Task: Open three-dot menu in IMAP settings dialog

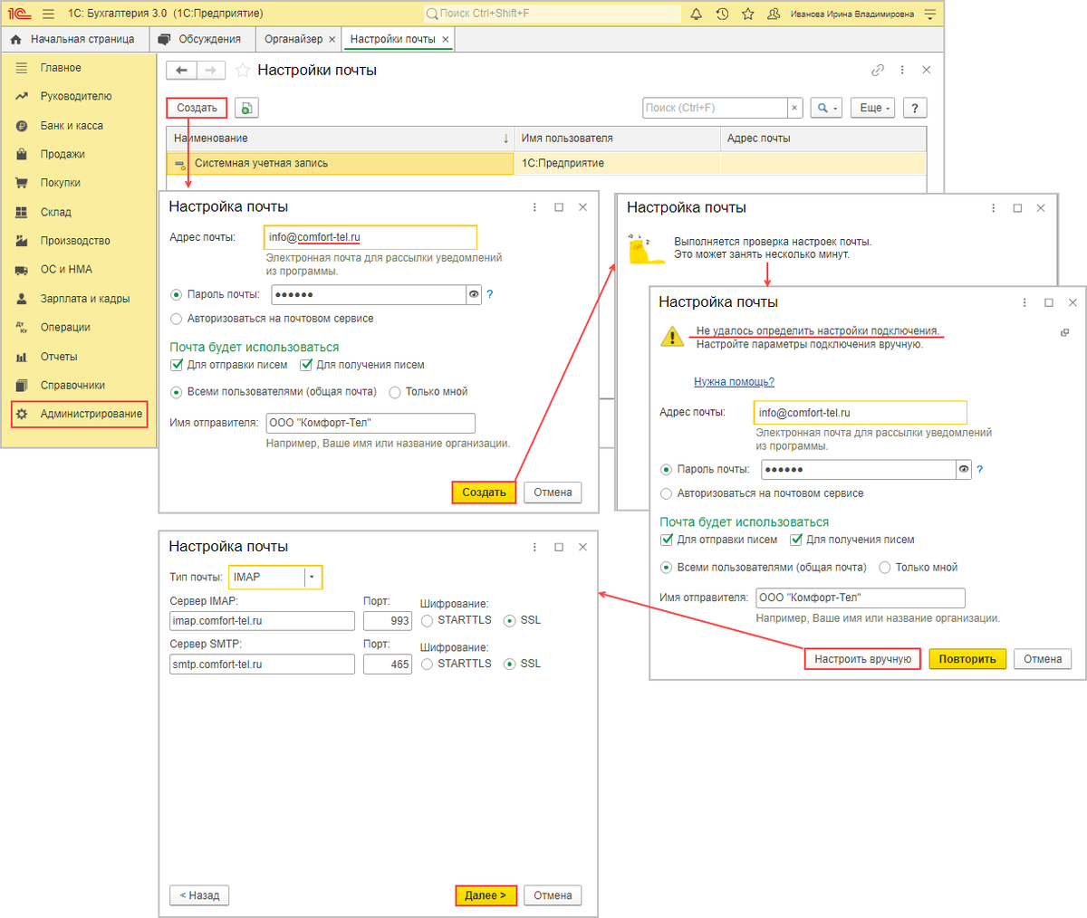Action: [x=534, y=547]
